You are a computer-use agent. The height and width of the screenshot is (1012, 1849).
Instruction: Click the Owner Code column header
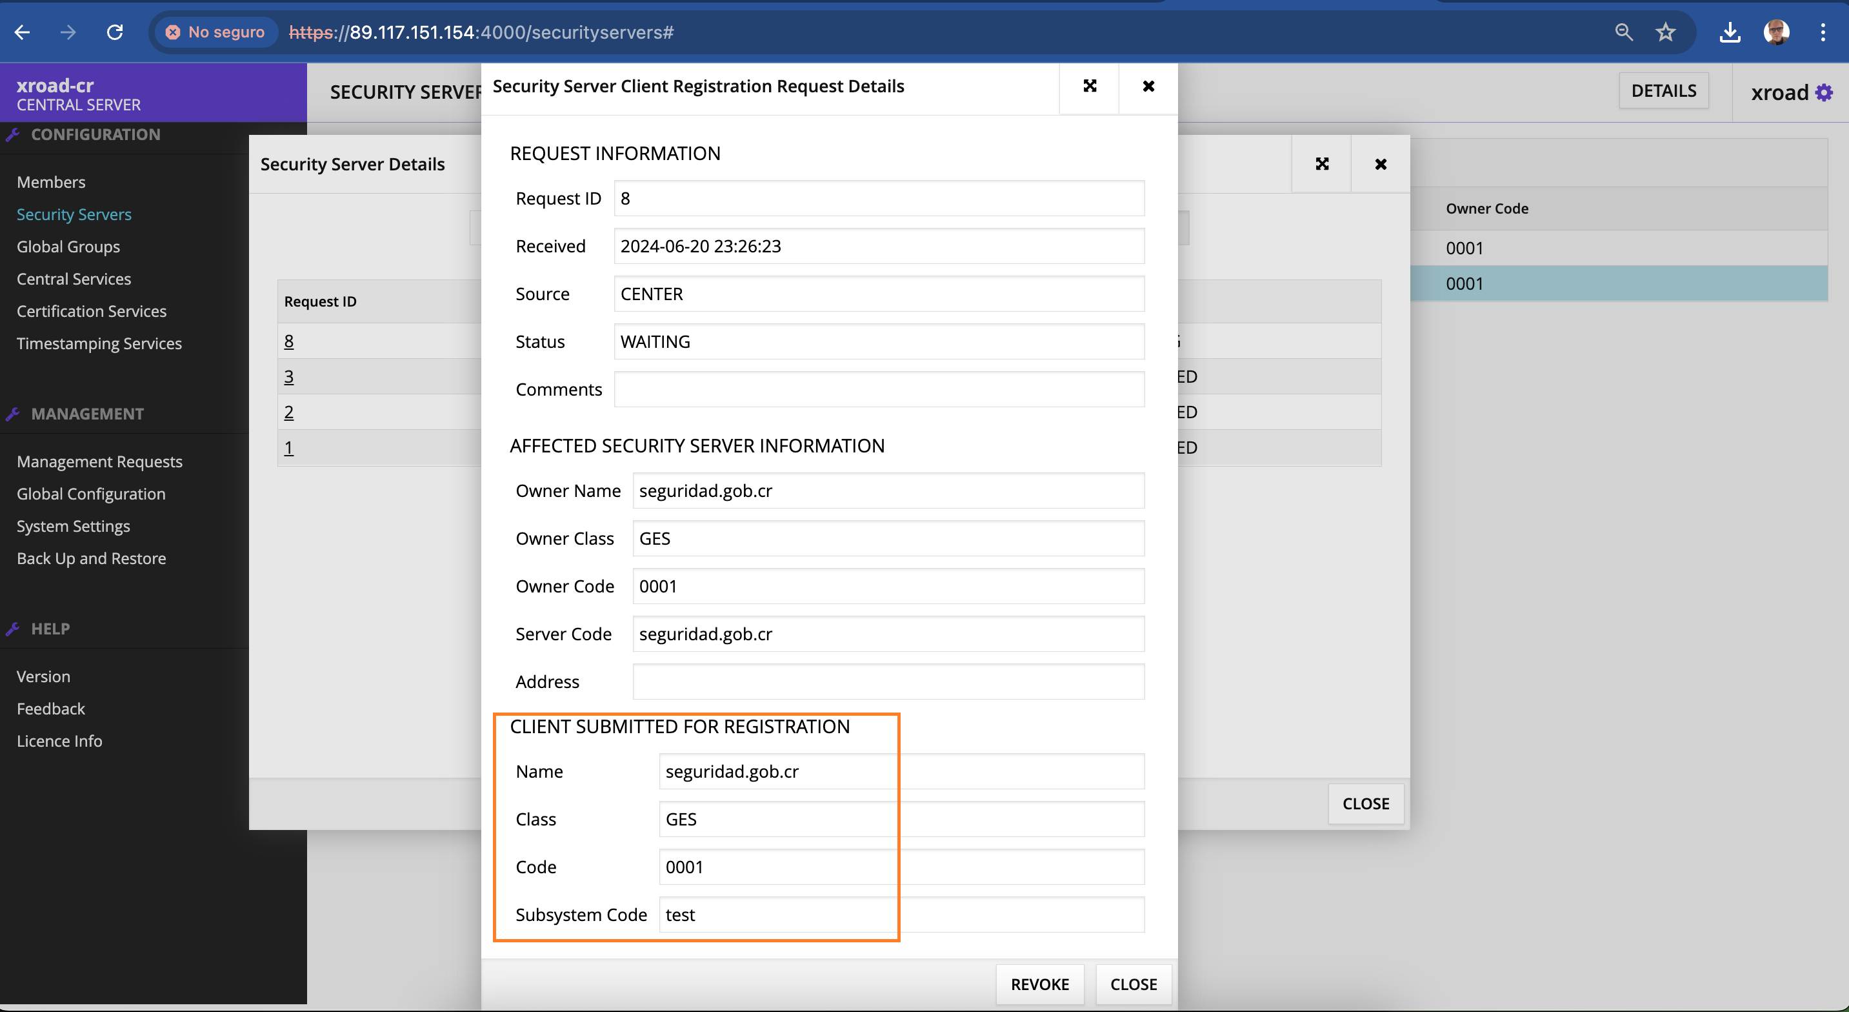tap(1486, 209)
